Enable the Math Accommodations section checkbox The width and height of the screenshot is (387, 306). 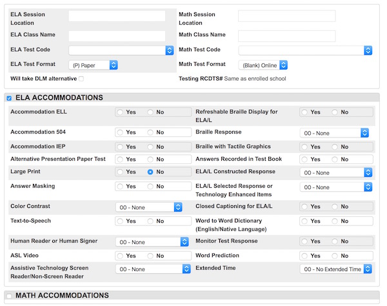coord(9,296)
